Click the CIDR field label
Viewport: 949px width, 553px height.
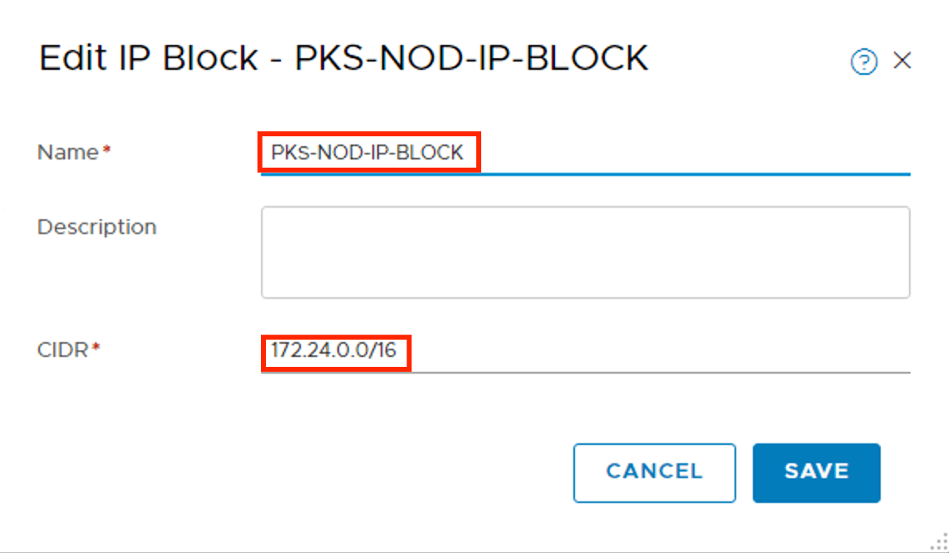pyautogui.click(x=62, y=350)
